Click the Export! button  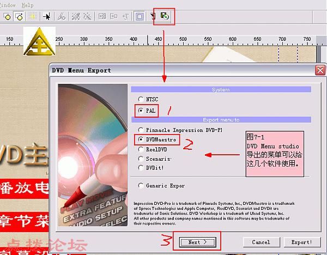(x=301, y=242)
